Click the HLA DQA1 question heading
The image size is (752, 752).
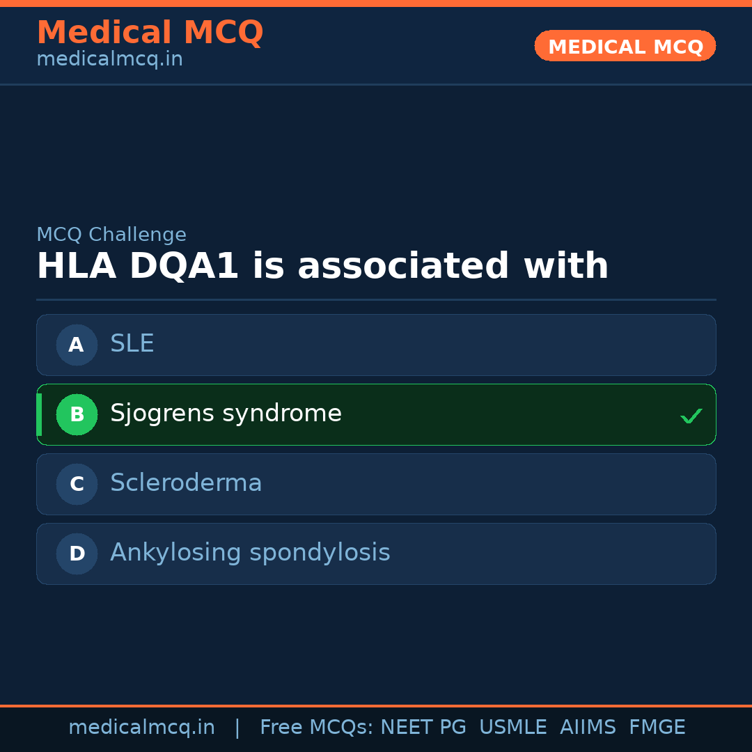click(322, 267)
